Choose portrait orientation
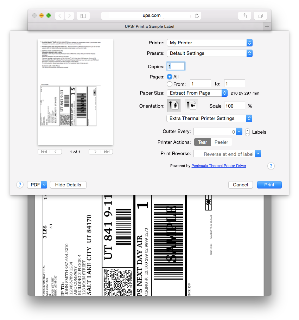 click(x=174, y=105)
